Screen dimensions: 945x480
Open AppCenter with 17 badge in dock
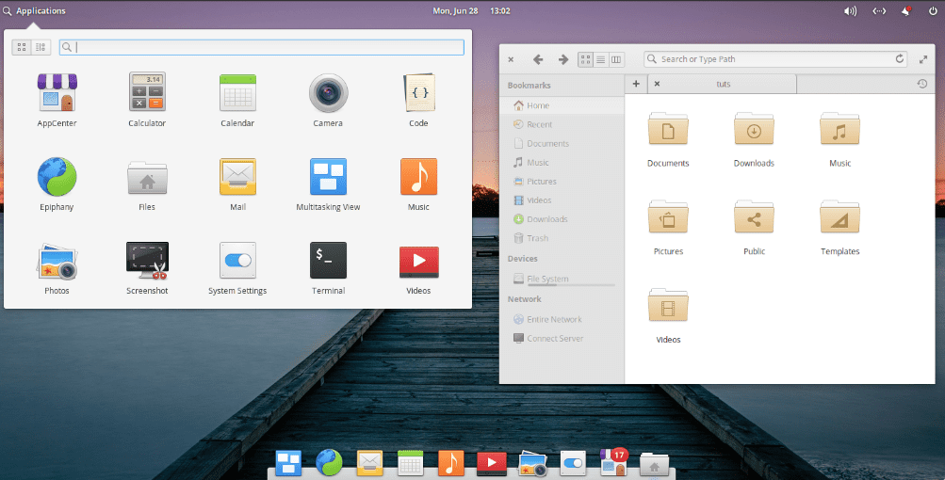pyautogui.click(x=613, y=462)
